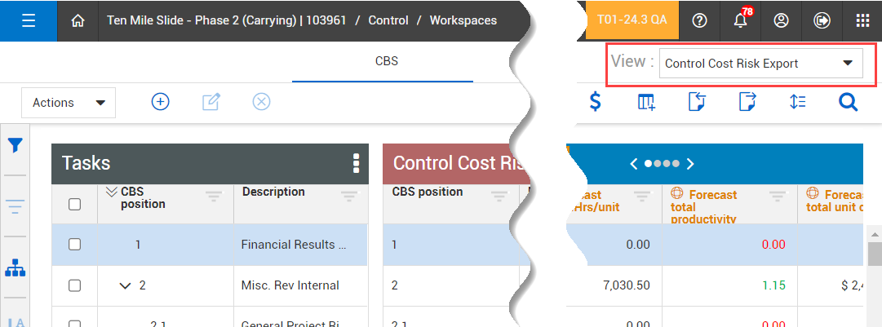This screenshot has width=882, height=327.
Task: Open the Actions dropdown
Action: tap(69, 103)
